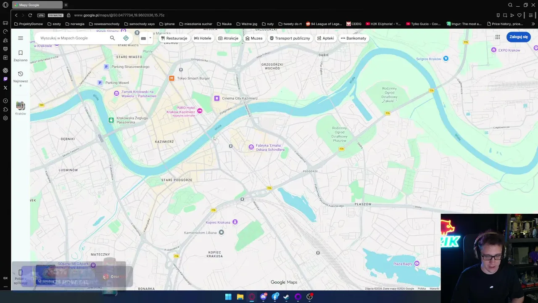Screen dimensions: 538x303
Task: Open a new browser tab
Action: 66,5
